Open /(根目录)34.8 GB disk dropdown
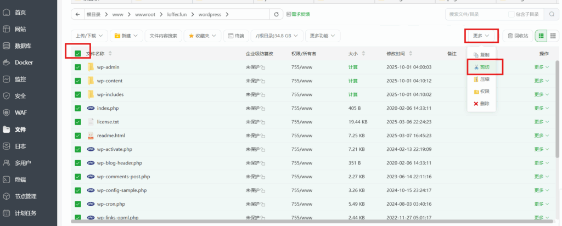Image resolution: width=562 pixels, height=226 pixels. [x=277, y=36]
